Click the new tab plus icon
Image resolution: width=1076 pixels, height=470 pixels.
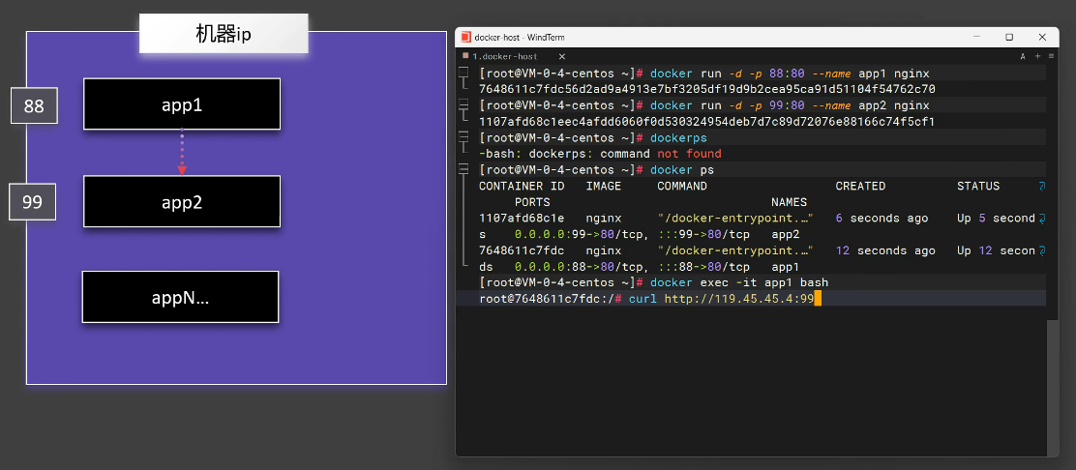pos(1037,57)
